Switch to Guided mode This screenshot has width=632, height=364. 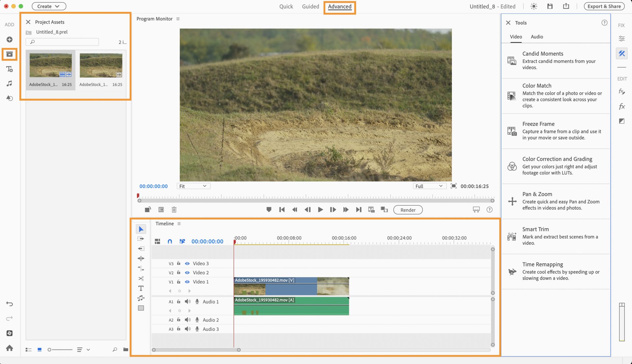[x=310, y=6]
